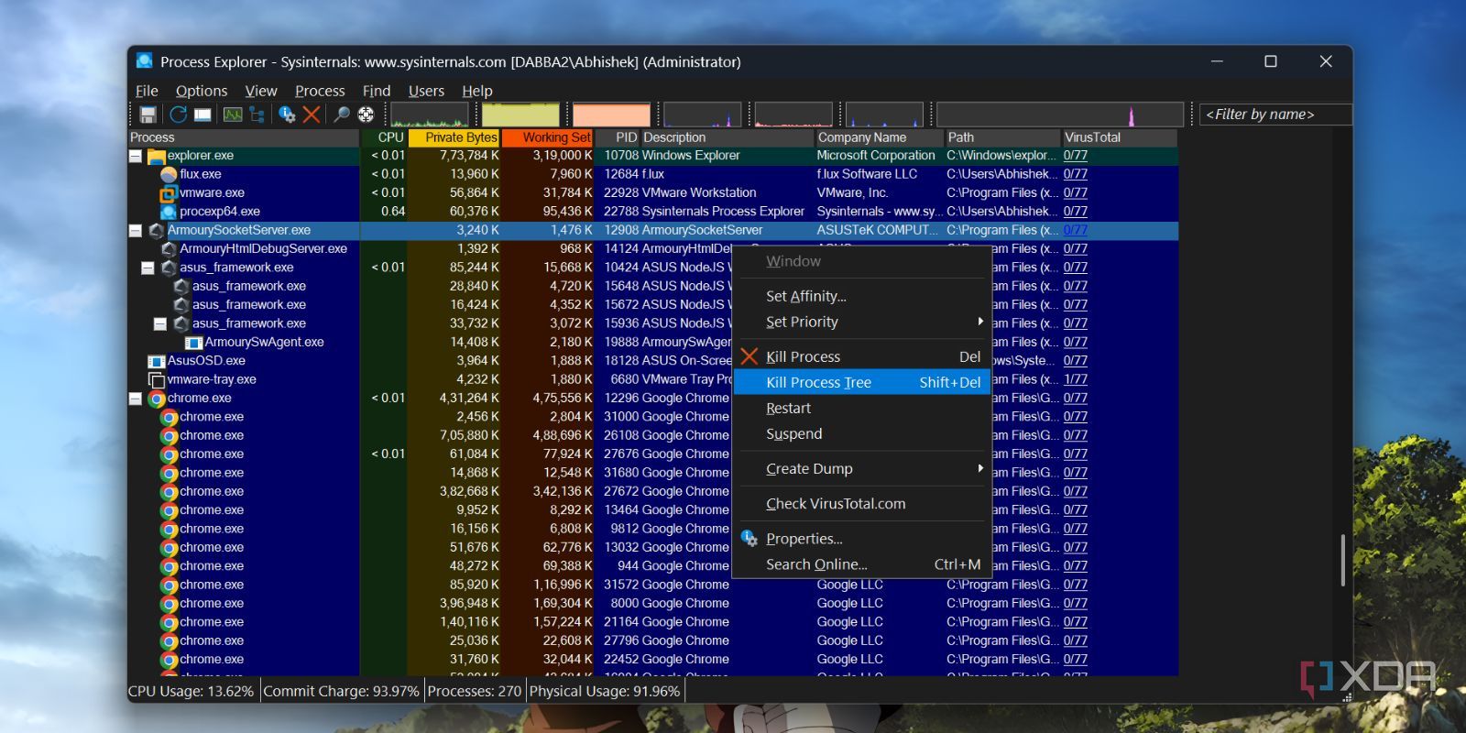Click the parent chrome.exe Chrome icon
1466x733 pixels.
[x=156, y=399]
